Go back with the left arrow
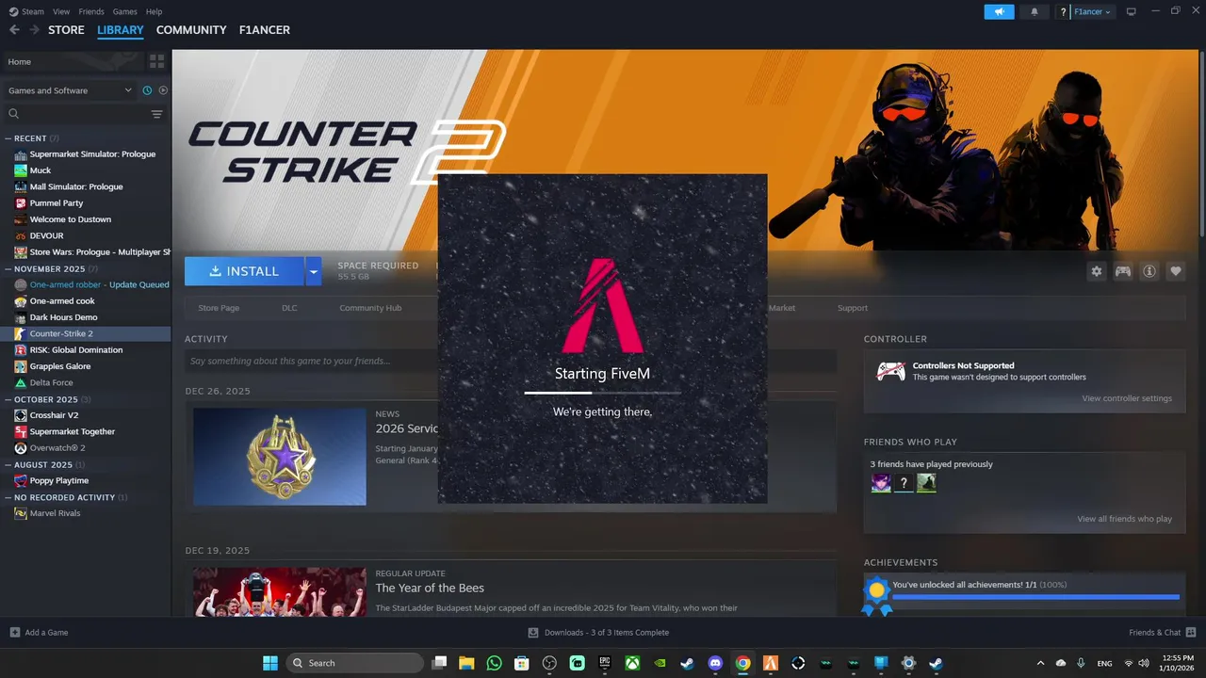Viewport: 1206px width, 678px height. click(14, 30)
